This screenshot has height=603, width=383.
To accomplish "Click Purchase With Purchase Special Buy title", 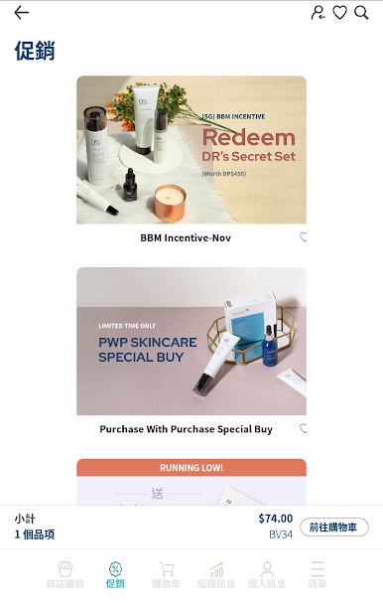I will 186,429.
